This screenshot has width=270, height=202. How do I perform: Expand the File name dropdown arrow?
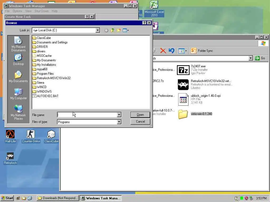(x=119, y=115)
